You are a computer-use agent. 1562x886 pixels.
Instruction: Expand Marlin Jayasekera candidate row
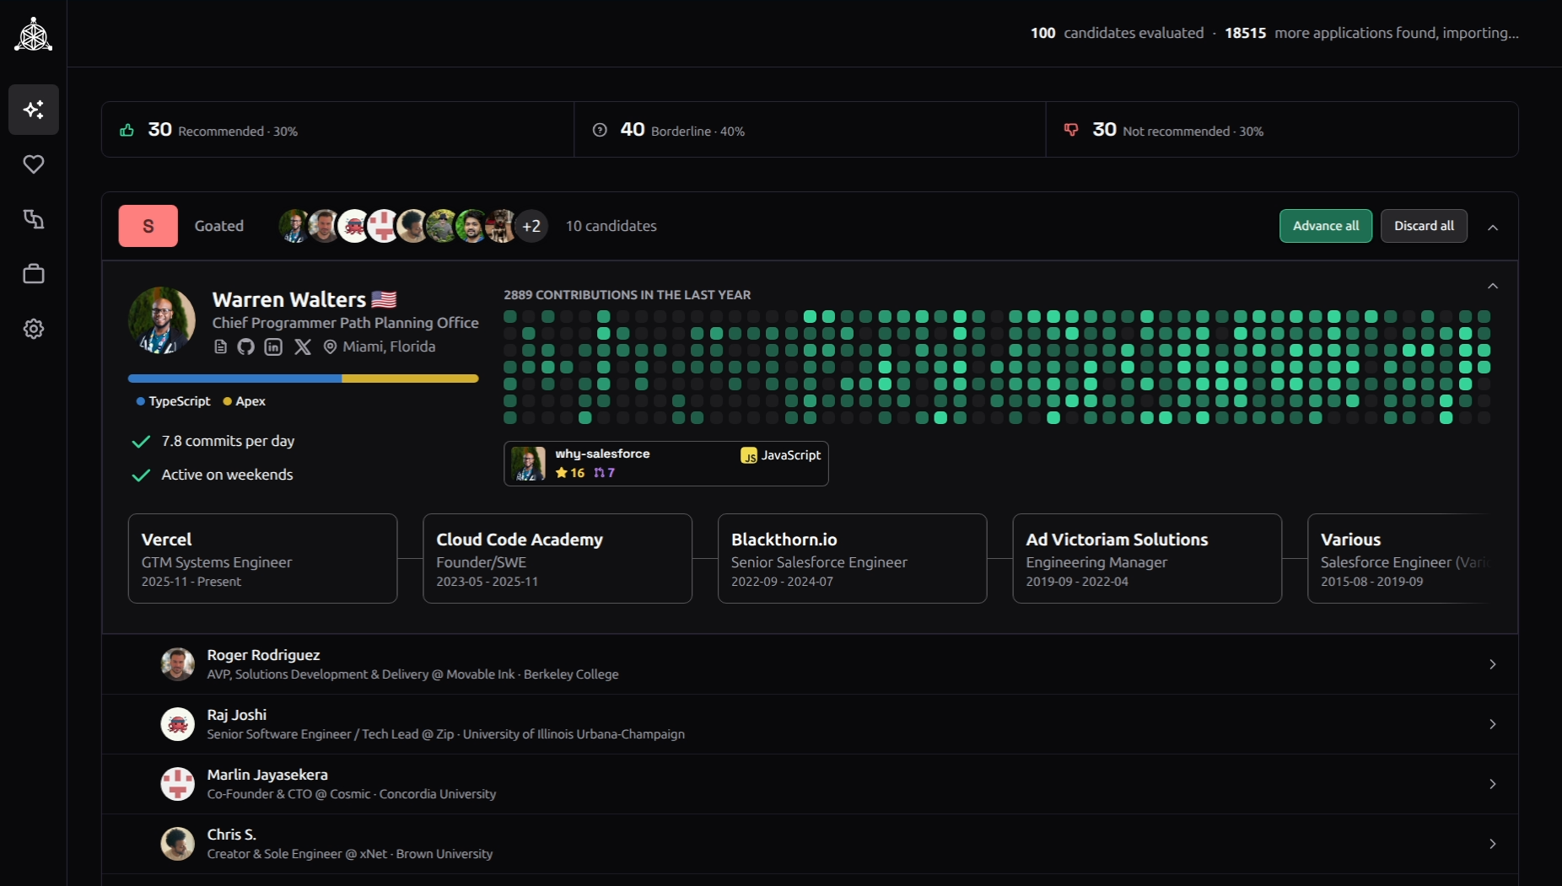pyautogui.click(x=810, y=784)
